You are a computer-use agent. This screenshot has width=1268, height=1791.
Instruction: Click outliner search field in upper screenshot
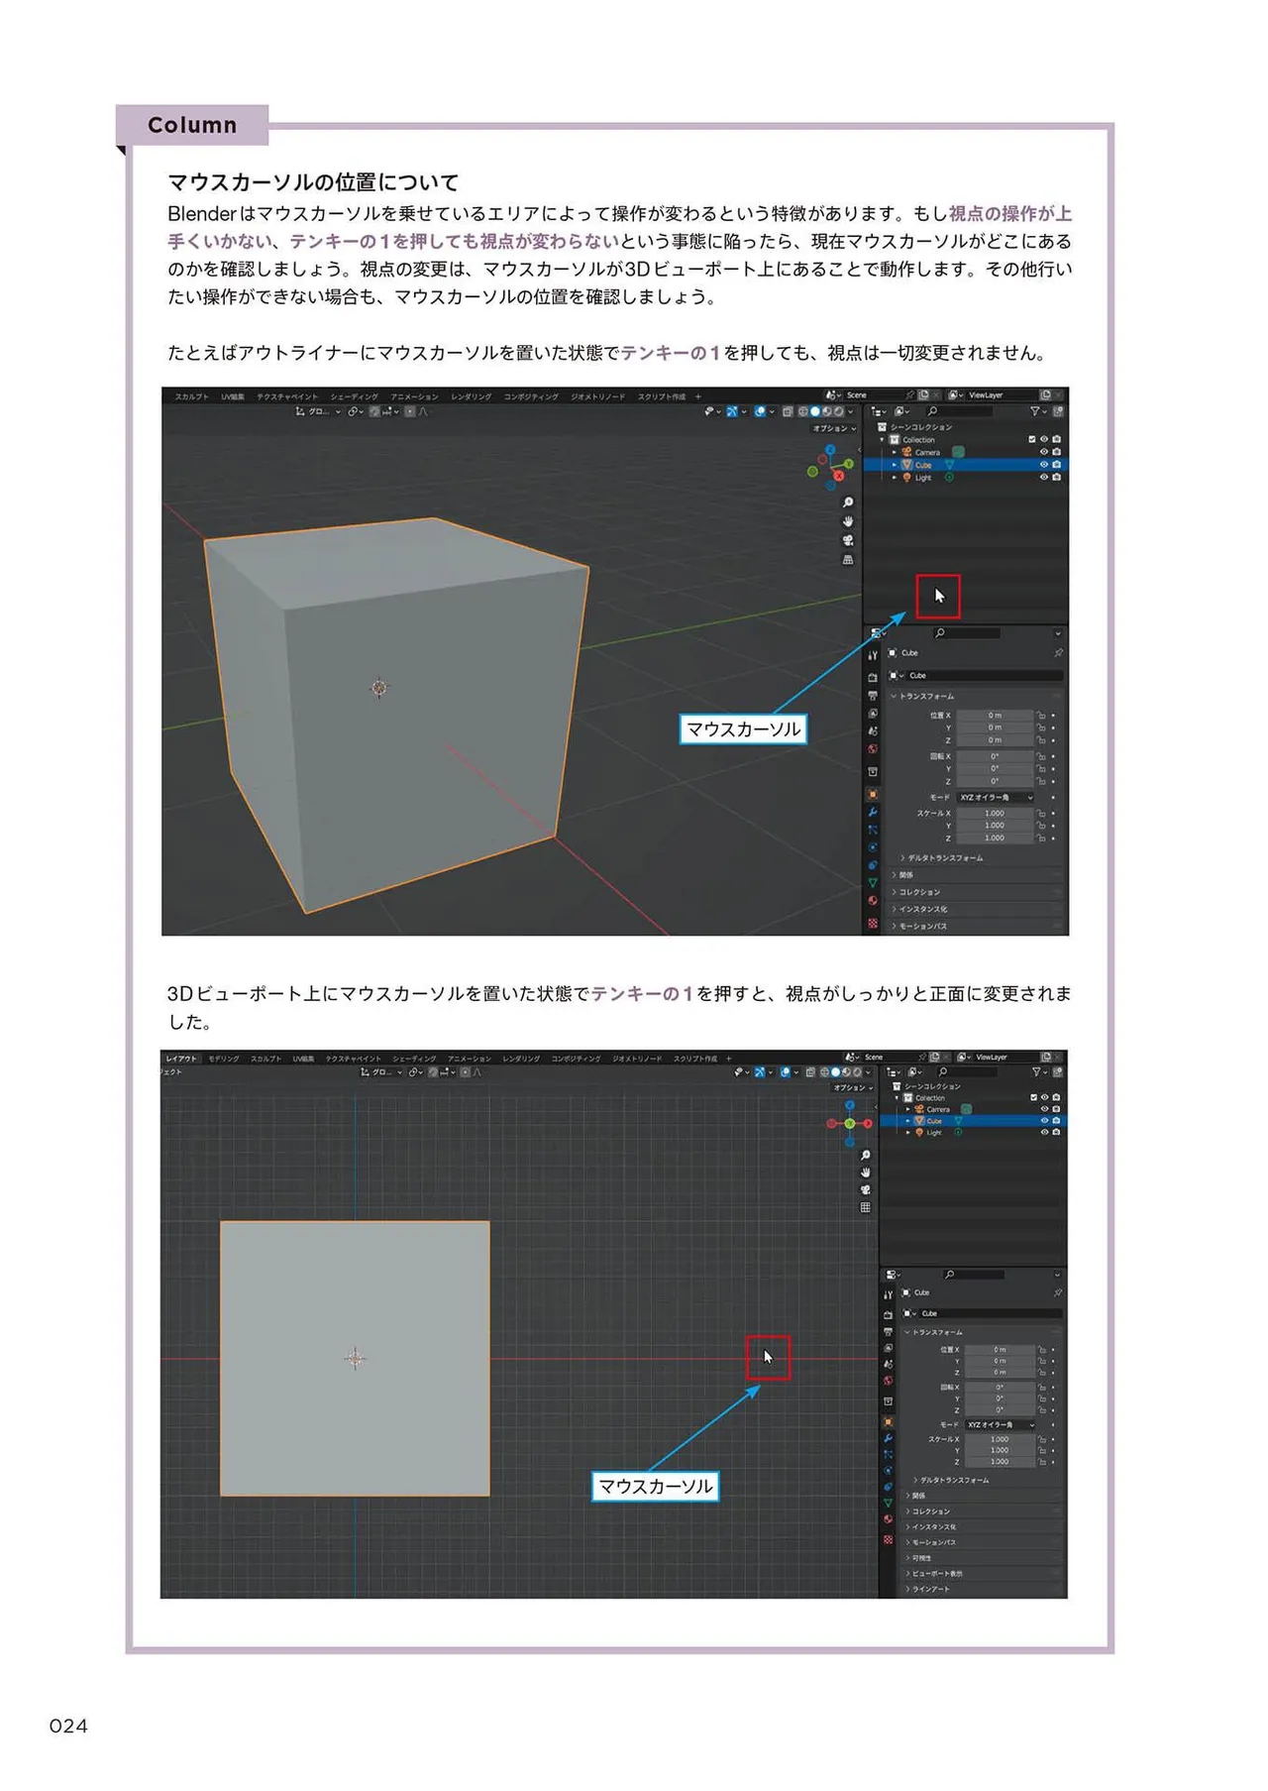point(959,411)
